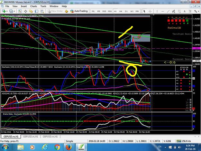Click the '256/6 kb' connection status indicator
Viewport: 201px width, 151px height.
[x=184, y=141]
